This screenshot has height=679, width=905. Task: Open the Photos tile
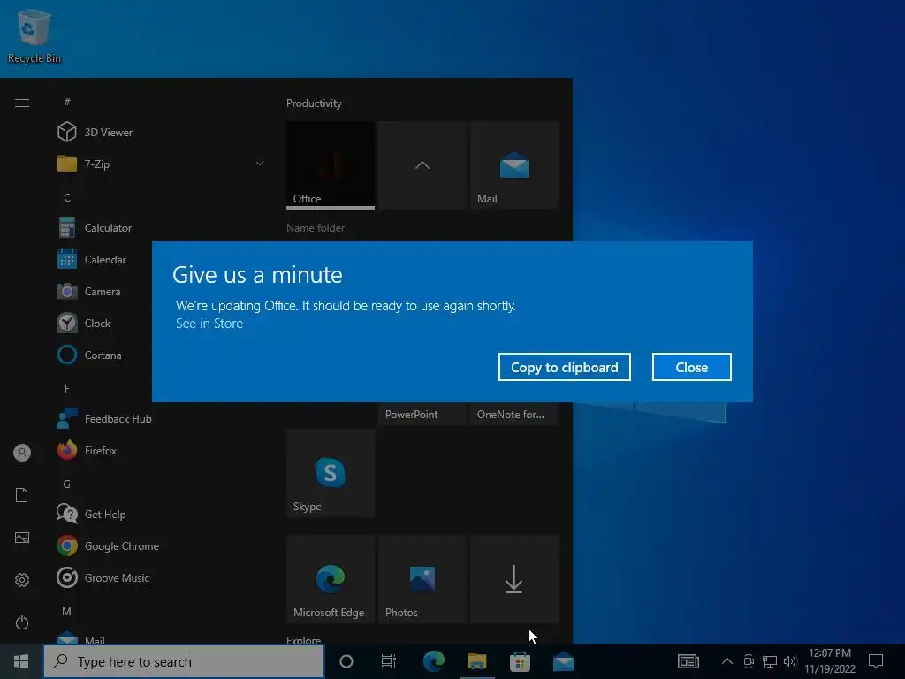coord(422,579)
